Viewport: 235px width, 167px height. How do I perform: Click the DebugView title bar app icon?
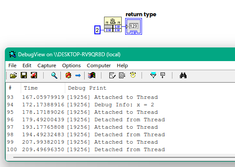tap(12, 54)
